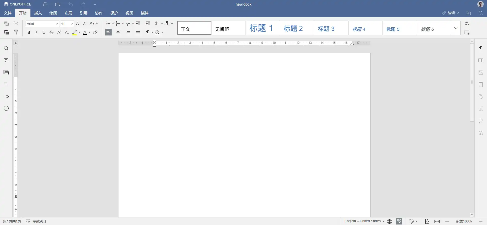Click the Print icon in title bar
The width and height of the screenshot is (487, 225).
[x=58, y=4]
